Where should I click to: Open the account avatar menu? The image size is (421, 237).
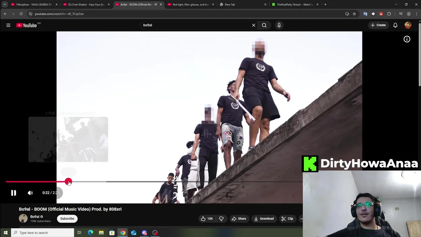coord(408,25)
